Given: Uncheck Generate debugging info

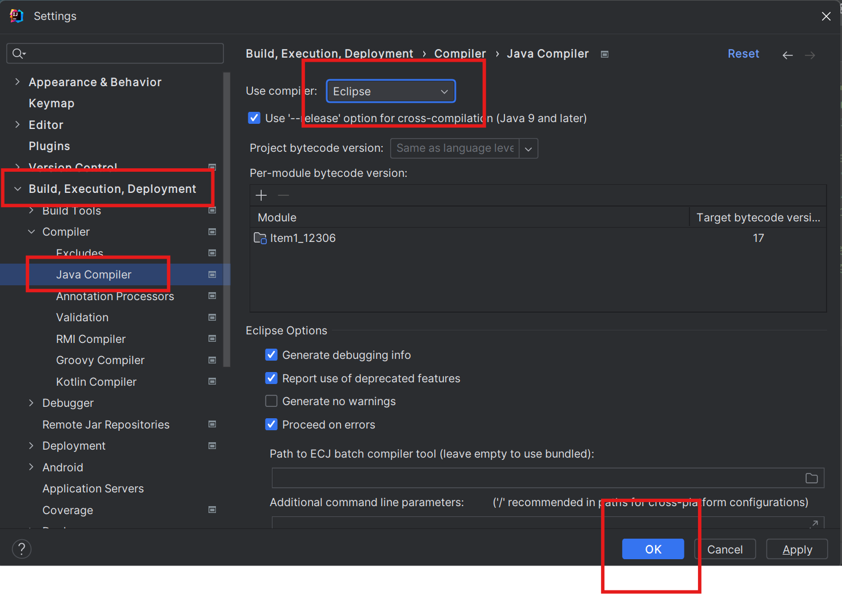Looking at the screenshot, I should click(x=271, y=355).
